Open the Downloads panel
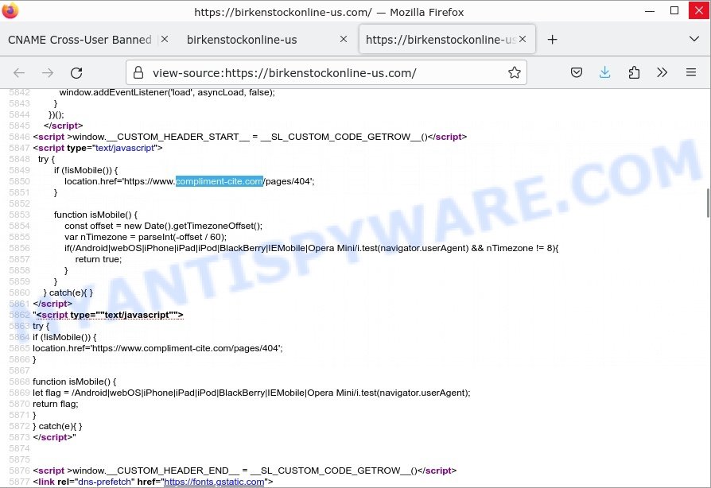The height and width of the screenshot is (488, 711). 605,72
